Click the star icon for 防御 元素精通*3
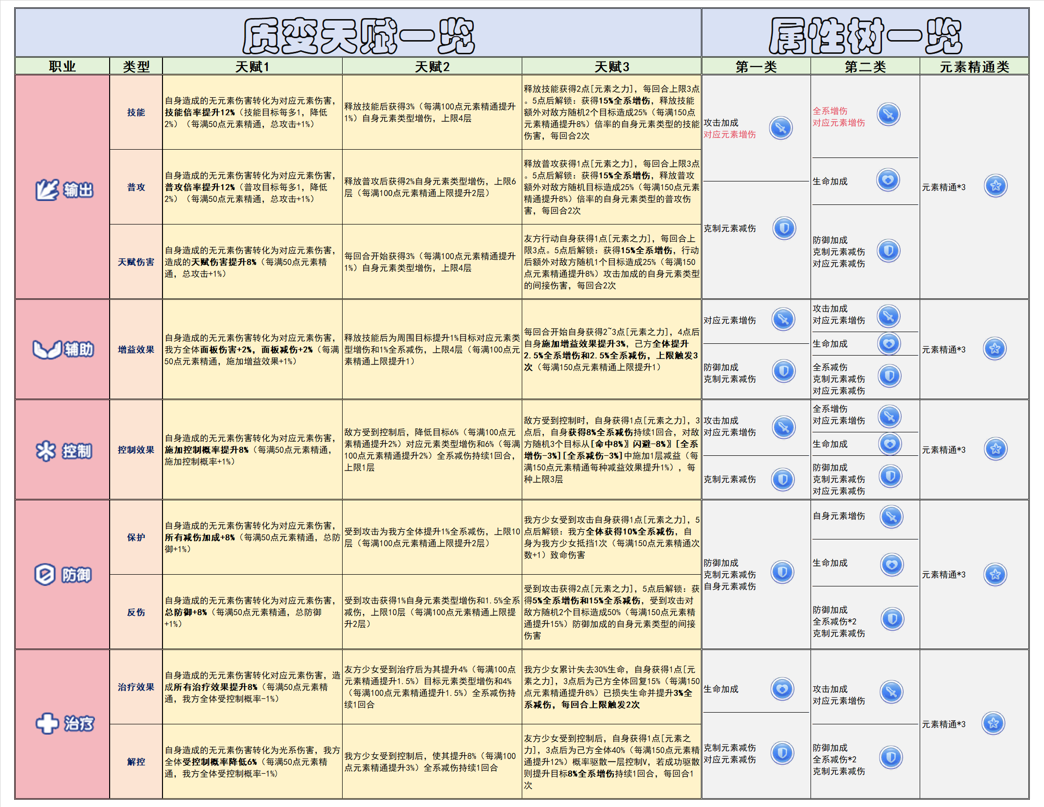Viewport: 1044px width, 807px height. [995, 574]
